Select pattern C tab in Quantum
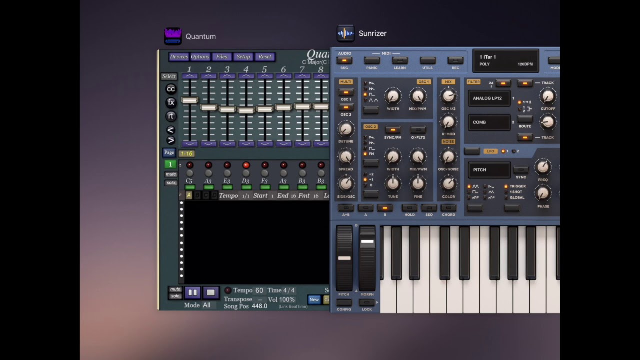 206,195
